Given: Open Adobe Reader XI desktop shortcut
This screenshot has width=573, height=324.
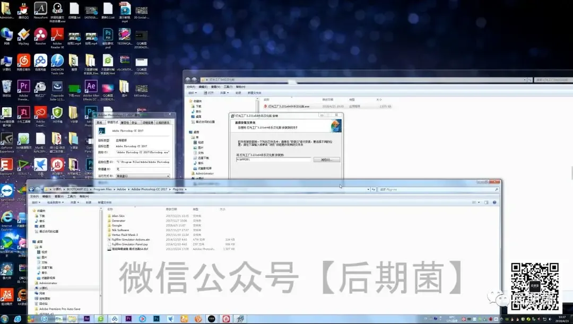Looking at the screenshot, I should coord(57,38).
